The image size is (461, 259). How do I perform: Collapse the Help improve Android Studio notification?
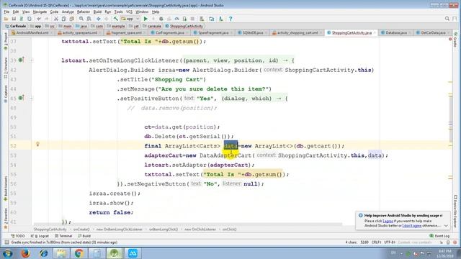[x=446, y=225]
